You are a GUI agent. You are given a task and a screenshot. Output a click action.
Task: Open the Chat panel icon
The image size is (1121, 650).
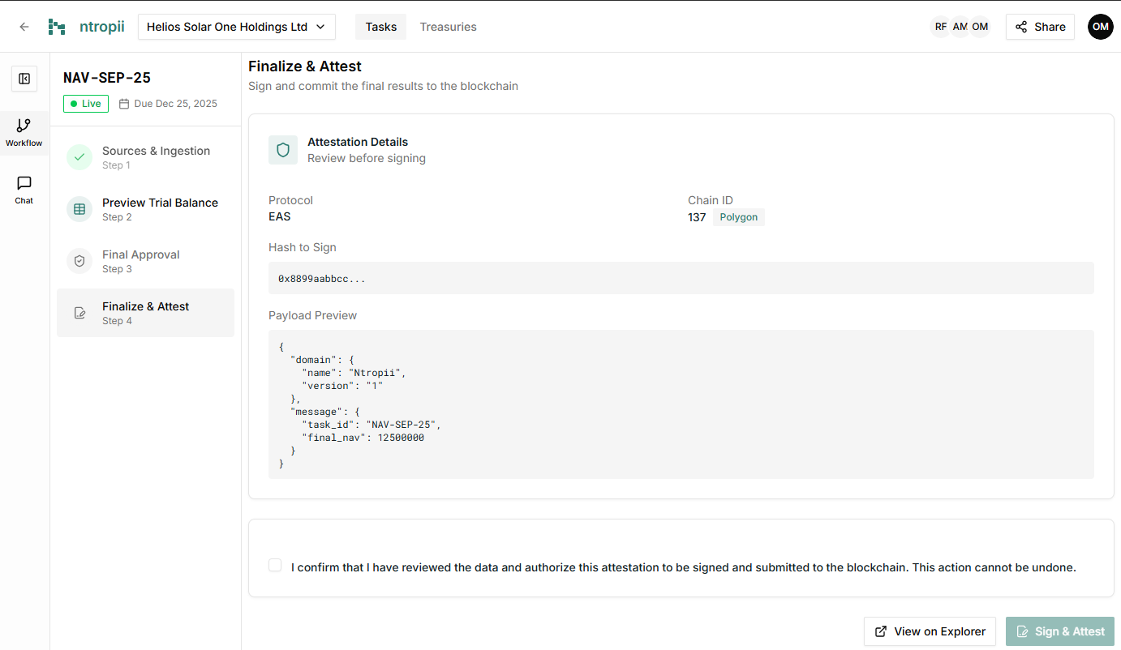pos(24,183)
